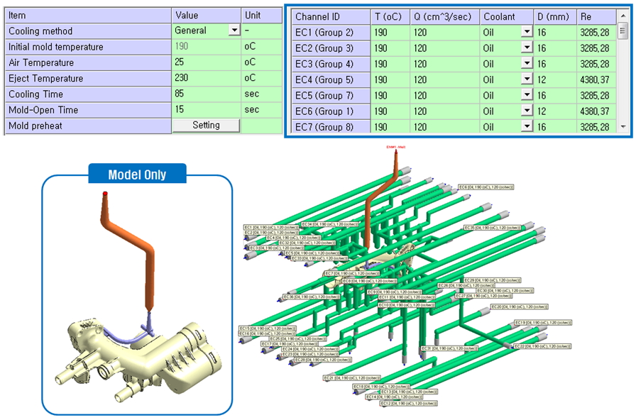Screen dimensions: 636x420
Task: Open the Coolant dropdown for EC6 (Group 1)
Action: [x=527, y=111]
